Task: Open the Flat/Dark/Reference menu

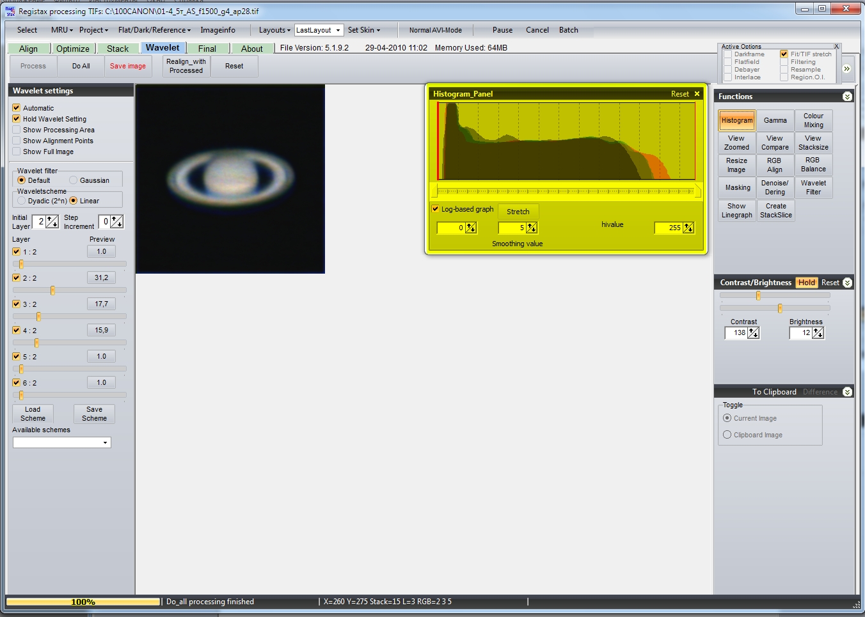Action: click(154, 30)
